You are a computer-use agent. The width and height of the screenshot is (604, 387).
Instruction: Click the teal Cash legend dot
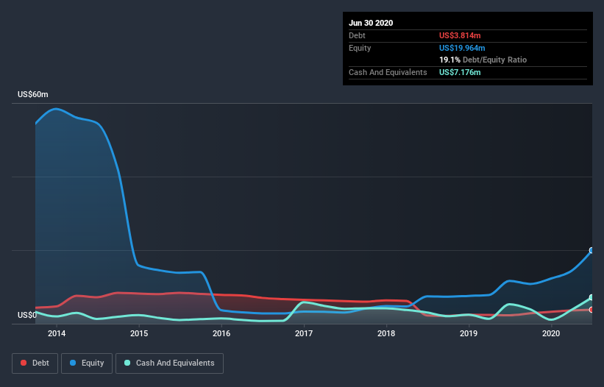(x=127, y=363)
